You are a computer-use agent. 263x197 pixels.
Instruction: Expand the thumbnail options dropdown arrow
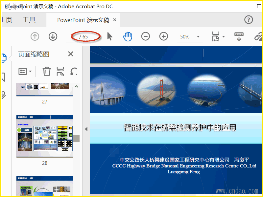(x=30, y=72)
